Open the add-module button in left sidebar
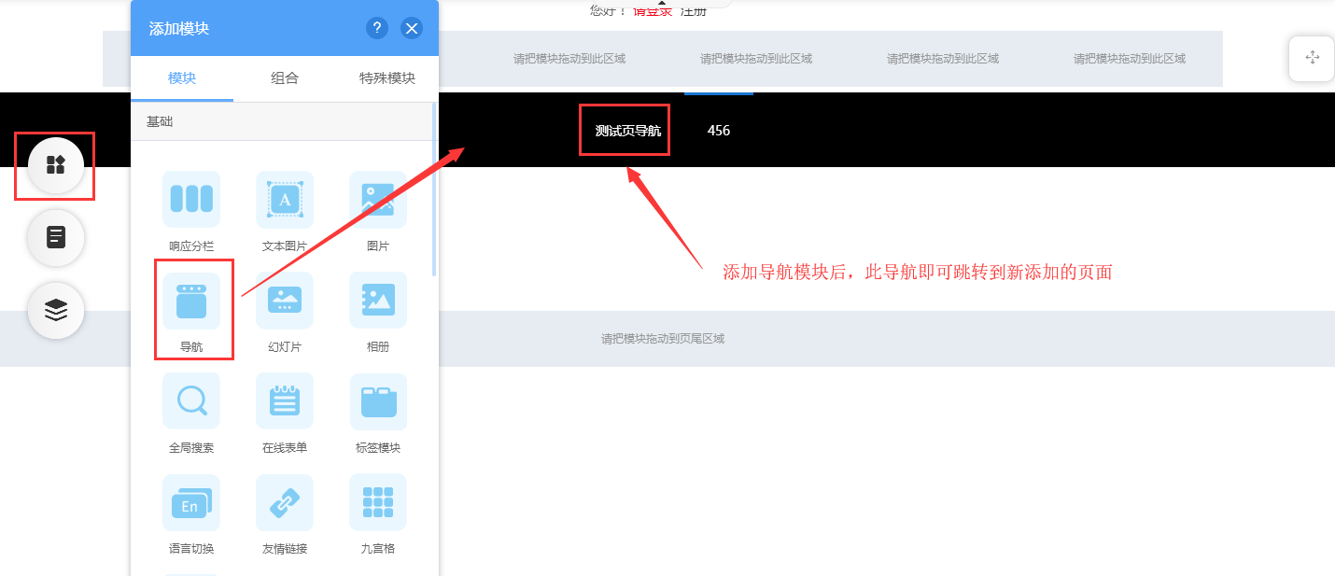 pos(56,165)
